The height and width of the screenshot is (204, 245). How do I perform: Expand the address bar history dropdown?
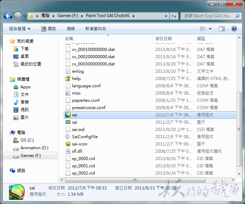coord(166,16)
